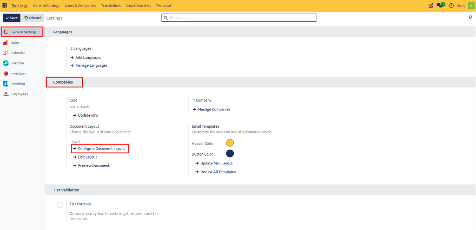Click the 'Header Color' label
Viewport: 476px width, 230px height.
pyautogui.click(x=203, y=143)
